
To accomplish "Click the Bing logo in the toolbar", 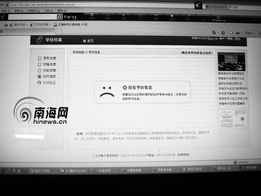I will (70, 17).
